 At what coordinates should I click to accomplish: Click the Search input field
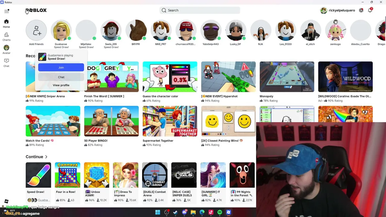click(x=200, y=10)
